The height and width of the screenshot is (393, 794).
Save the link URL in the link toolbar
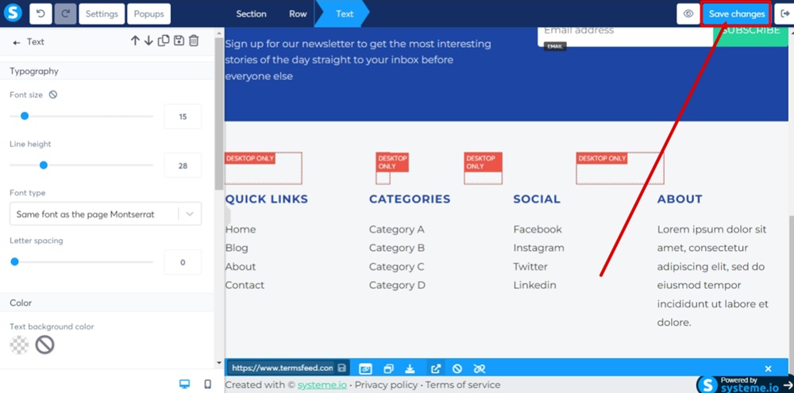(x=341, y=368)
